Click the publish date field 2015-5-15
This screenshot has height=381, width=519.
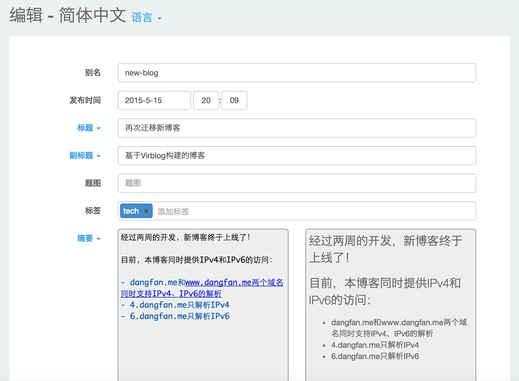pyautogui.click(x=154, y=100)
